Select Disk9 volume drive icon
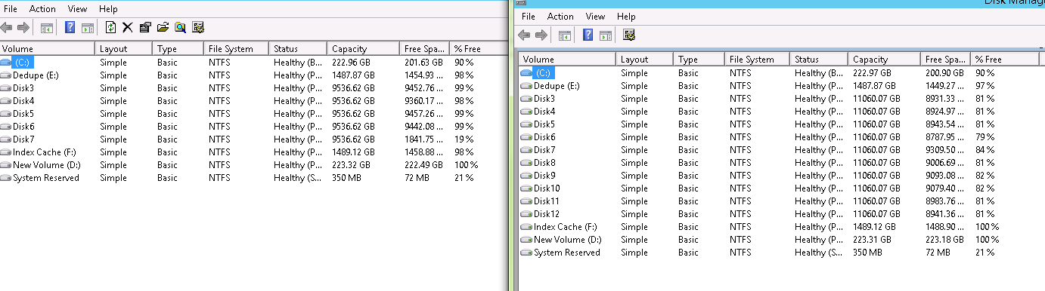The width and height of the screenshot is (1045, 291). coord(526,176)
